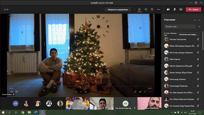Screen dimensions: 204x115
Task: Open more options in Участники panel header
Action: point(195,20)
